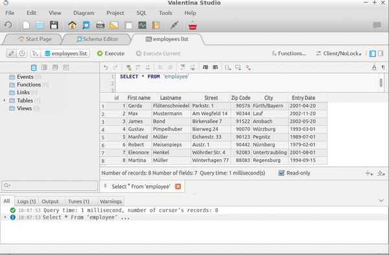Open the red shopping basket store icon
Screen dimensions: 389x255
tap(193, 25)
